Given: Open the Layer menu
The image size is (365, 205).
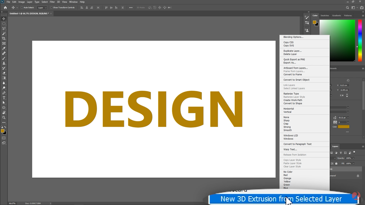Looking at the screenshot, I should [x=30, y=2].
